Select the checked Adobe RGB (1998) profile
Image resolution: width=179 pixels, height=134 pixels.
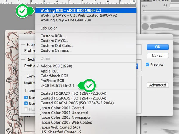(86, 66)
